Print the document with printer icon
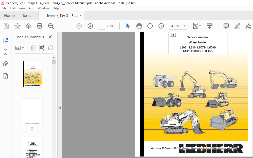Viewport: 253px width, 158px height. point(40,26)
